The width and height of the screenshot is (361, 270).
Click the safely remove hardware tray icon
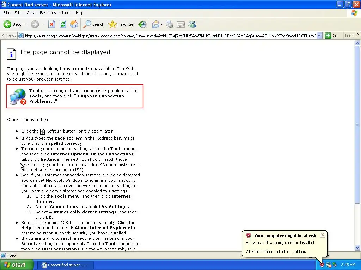(x=335, y=265)
